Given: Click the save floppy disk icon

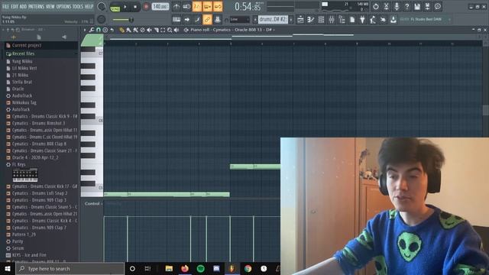Looking at the screenshot, I should 417,6.
